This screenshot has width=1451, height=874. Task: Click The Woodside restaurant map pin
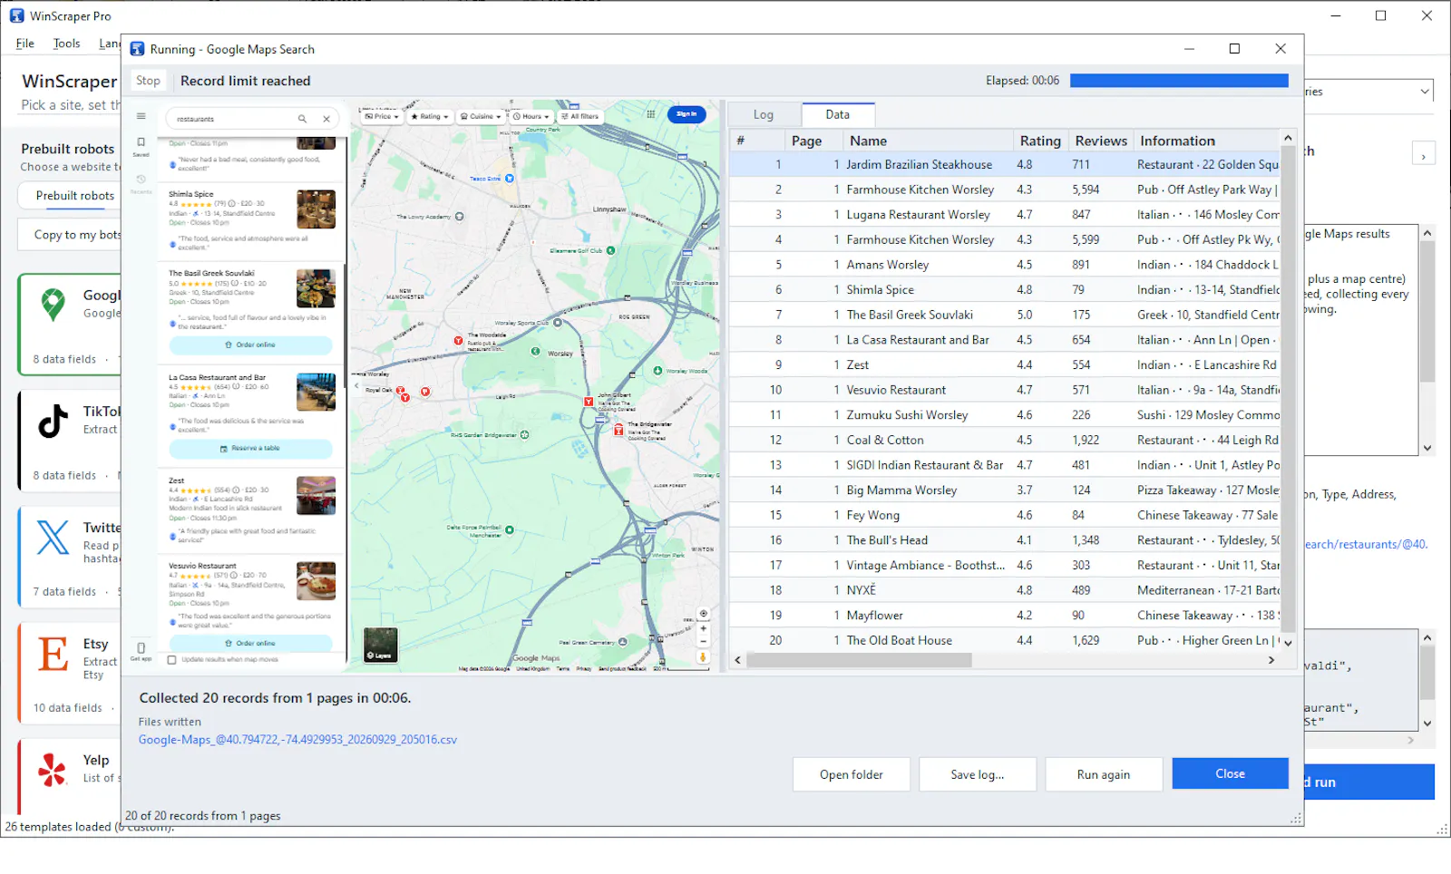click(458, 340)
